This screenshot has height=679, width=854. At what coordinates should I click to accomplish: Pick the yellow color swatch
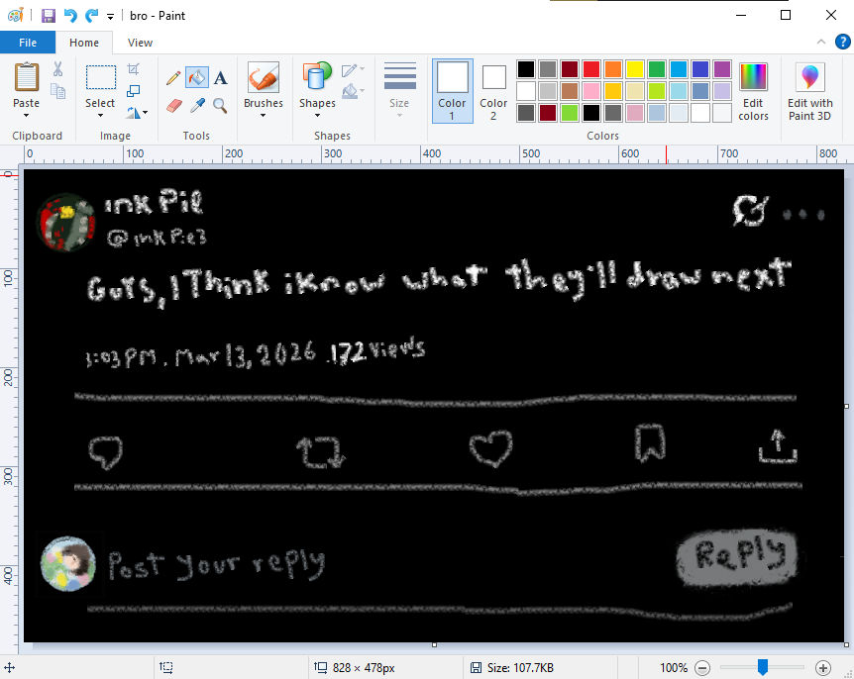click(635, 69)
